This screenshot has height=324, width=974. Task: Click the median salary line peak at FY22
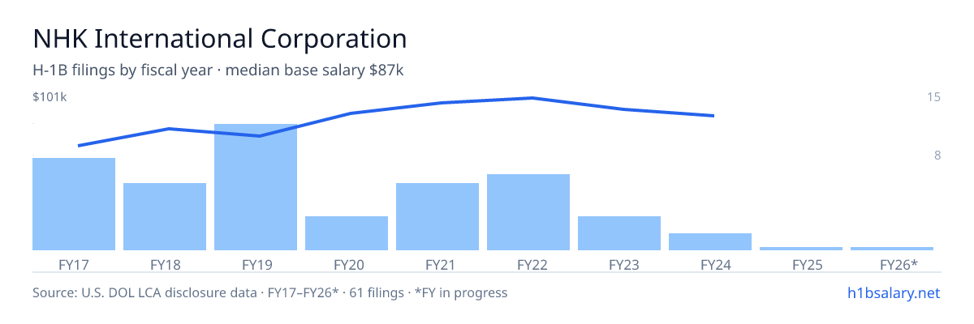click(532, 98)
